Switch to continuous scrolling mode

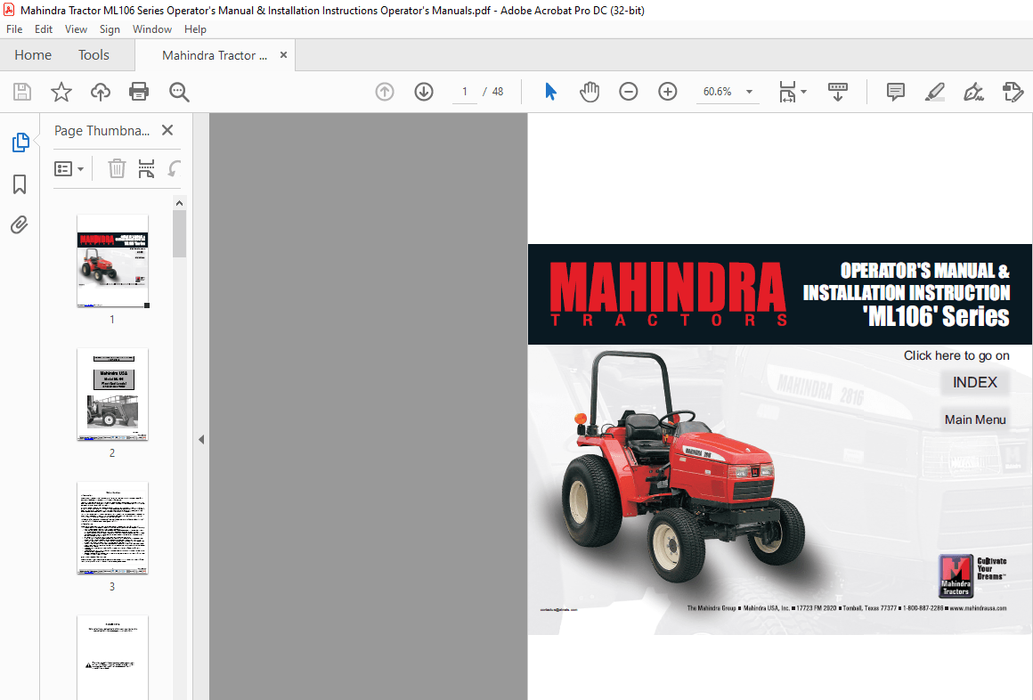click(837, 92)
